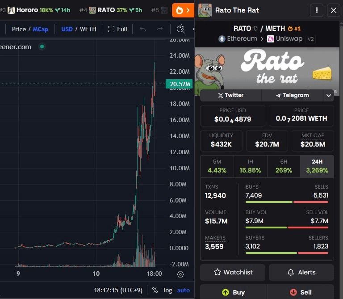Open the chart time-alert icon
Viewport: 343px width, 299px height.
point(181,29)
